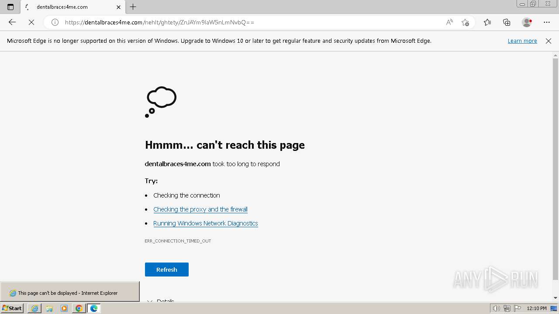Open the user profile icon
559x314 pixels.
527,22
